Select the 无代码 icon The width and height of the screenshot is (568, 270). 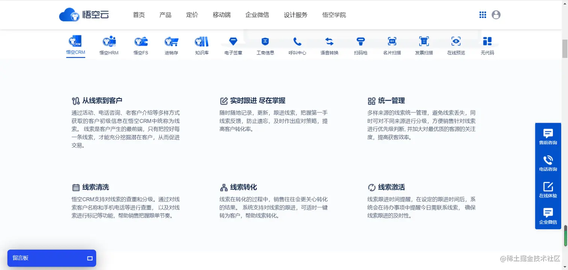click(x=487, y=41)
